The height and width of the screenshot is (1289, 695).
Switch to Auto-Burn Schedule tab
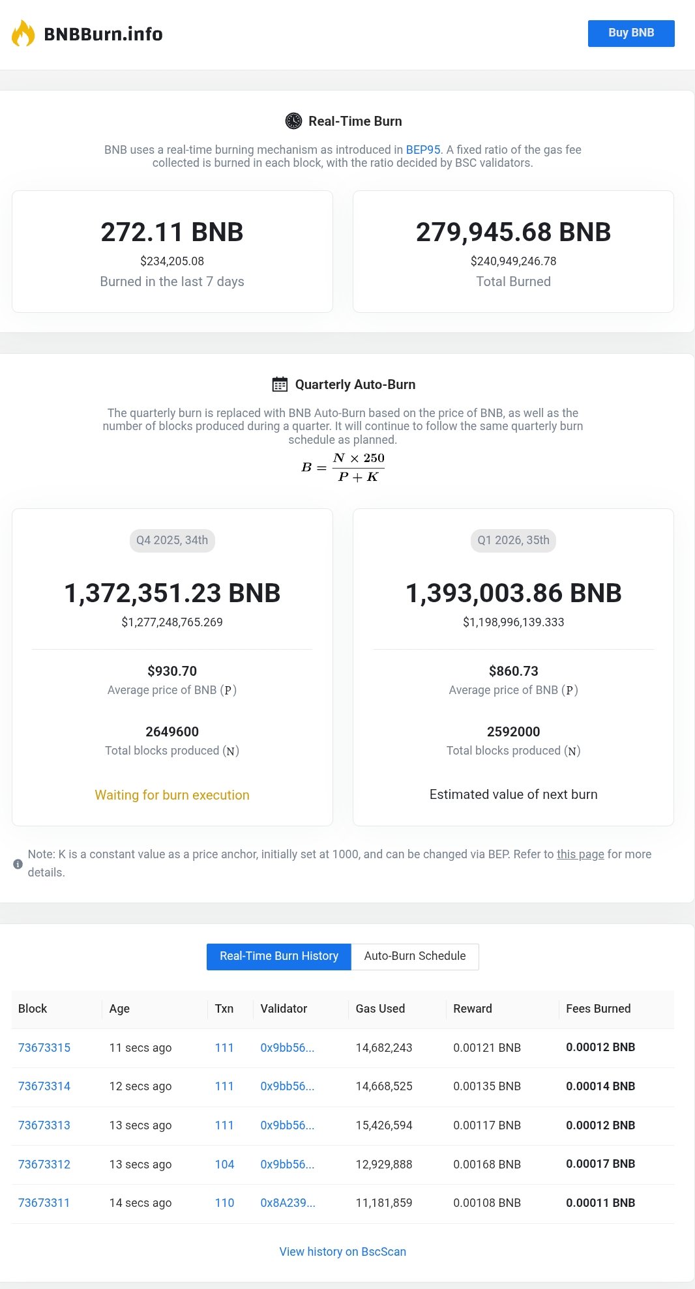point(415,957)
